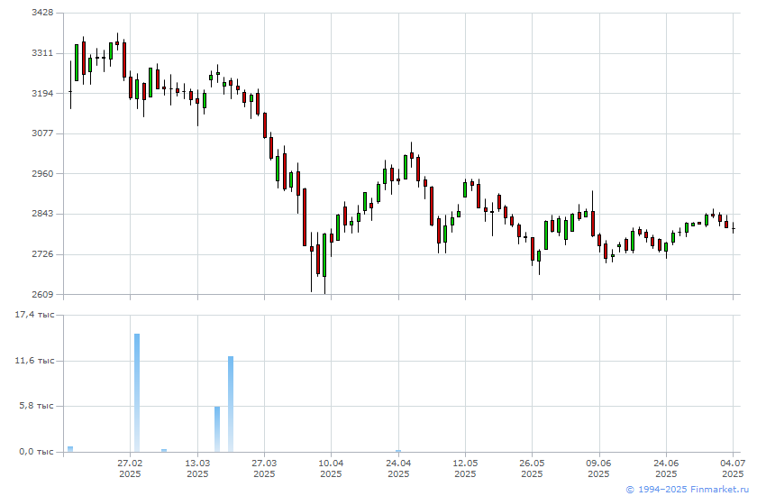The image size is (757, 496).
Task: Click the 17,4 тыс volume label
Action: (34, 315)
